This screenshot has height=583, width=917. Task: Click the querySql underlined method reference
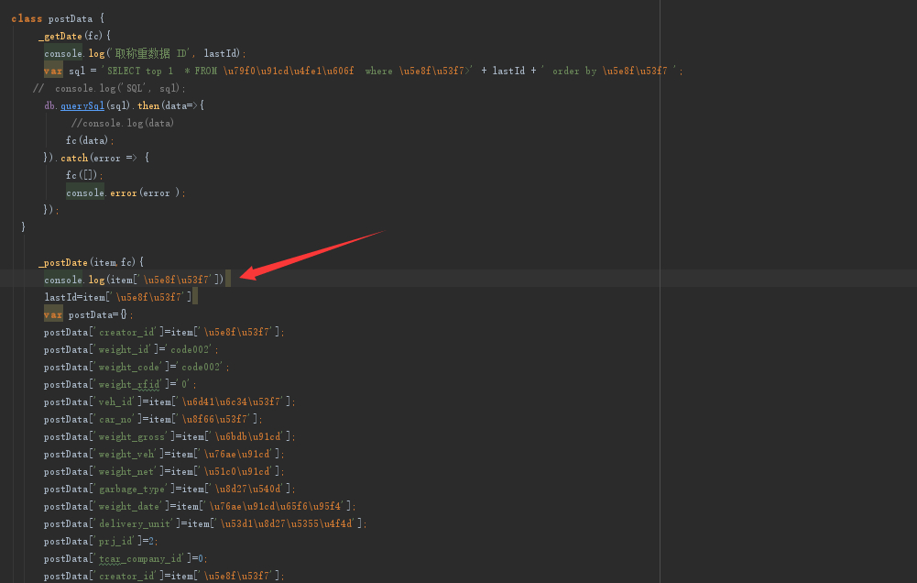[82, 106]
